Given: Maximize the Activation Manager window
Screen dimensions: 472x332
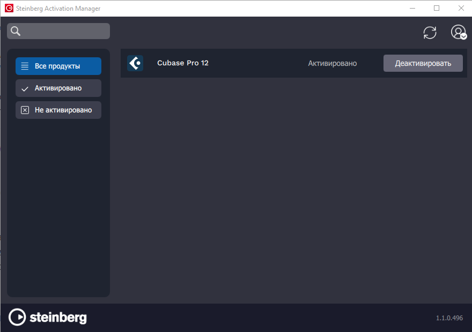Looking at the screenshot, I should pyautogui.click(x=437, y=8).
